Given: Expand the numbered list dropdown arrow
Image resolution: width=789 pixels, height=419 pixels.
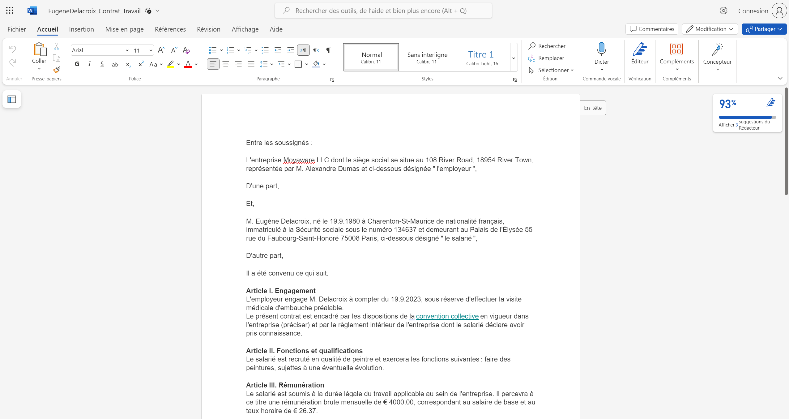Looking at the screenshot, I should (239, 50).
